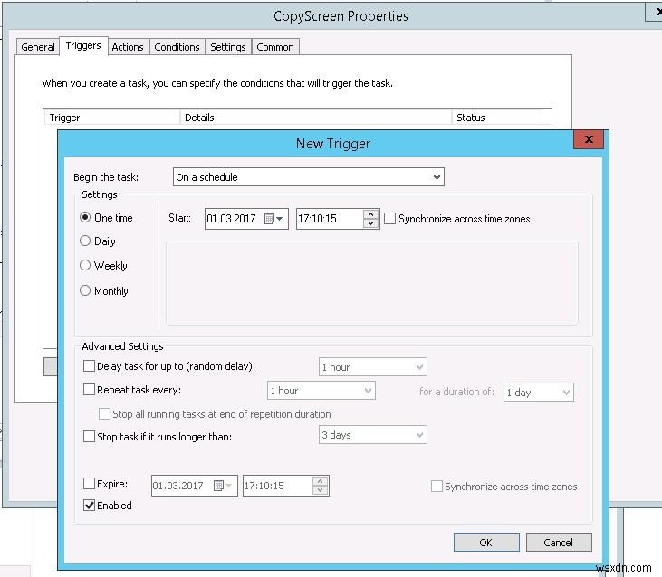662x577 pixels.
Task: Switch to the Actions tab
Action: 128,47
